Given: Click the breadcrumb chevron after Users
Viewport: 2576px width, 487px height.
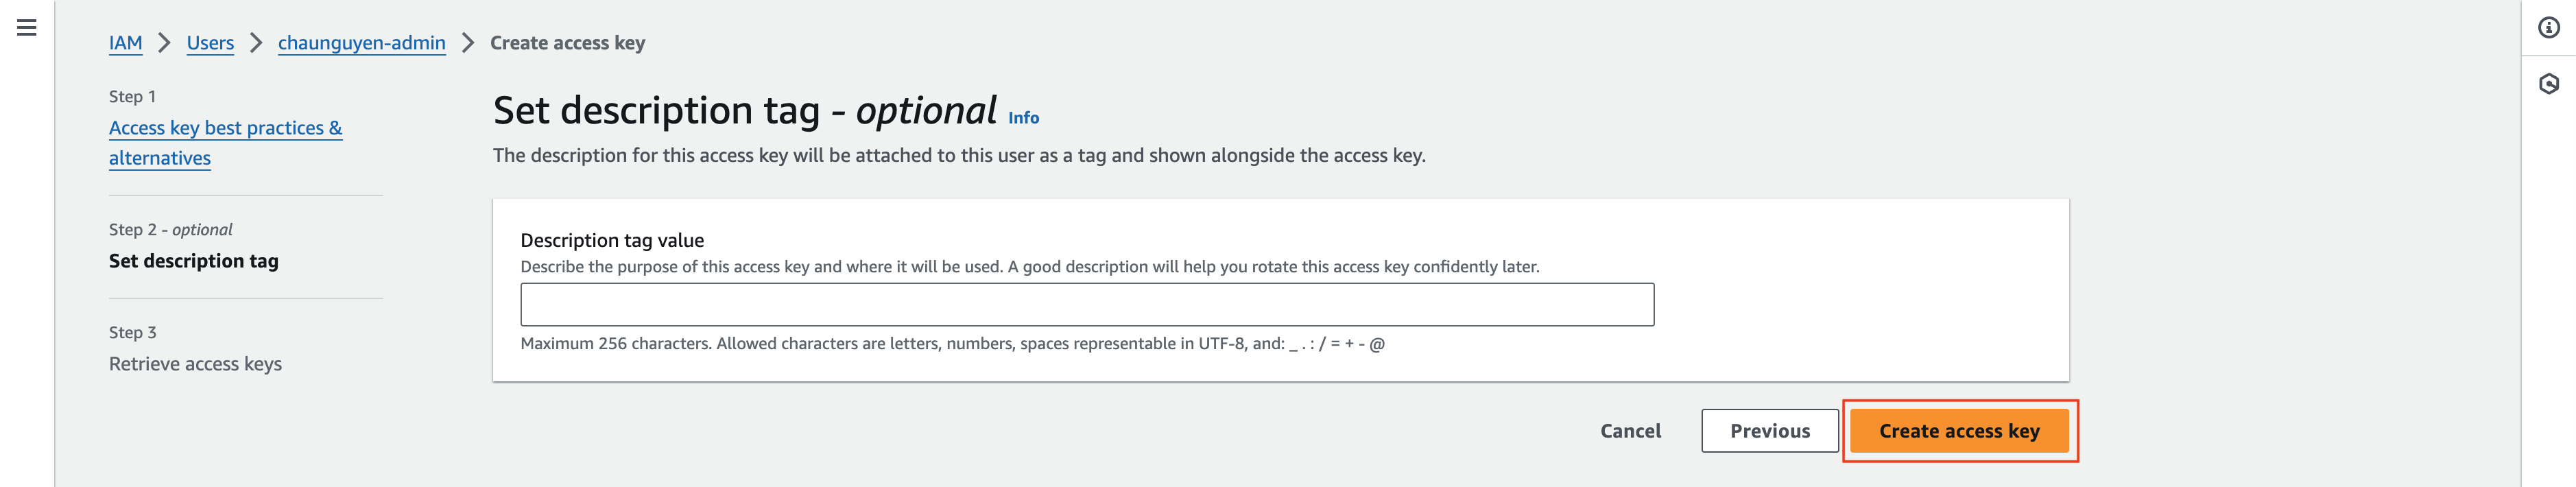Looking at the screenshot, I should [x=256, y=43].
